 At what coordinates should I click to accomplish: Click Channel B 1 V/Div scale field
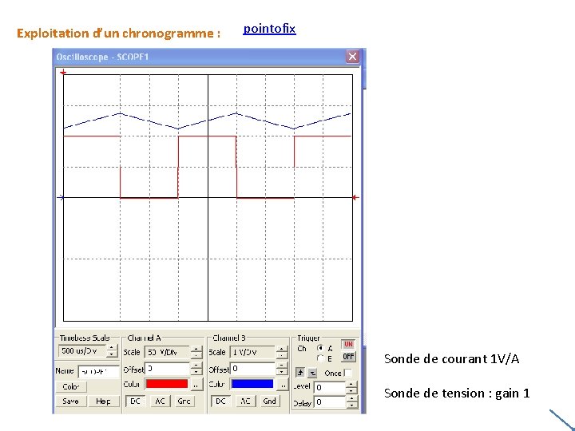[252, 352]
